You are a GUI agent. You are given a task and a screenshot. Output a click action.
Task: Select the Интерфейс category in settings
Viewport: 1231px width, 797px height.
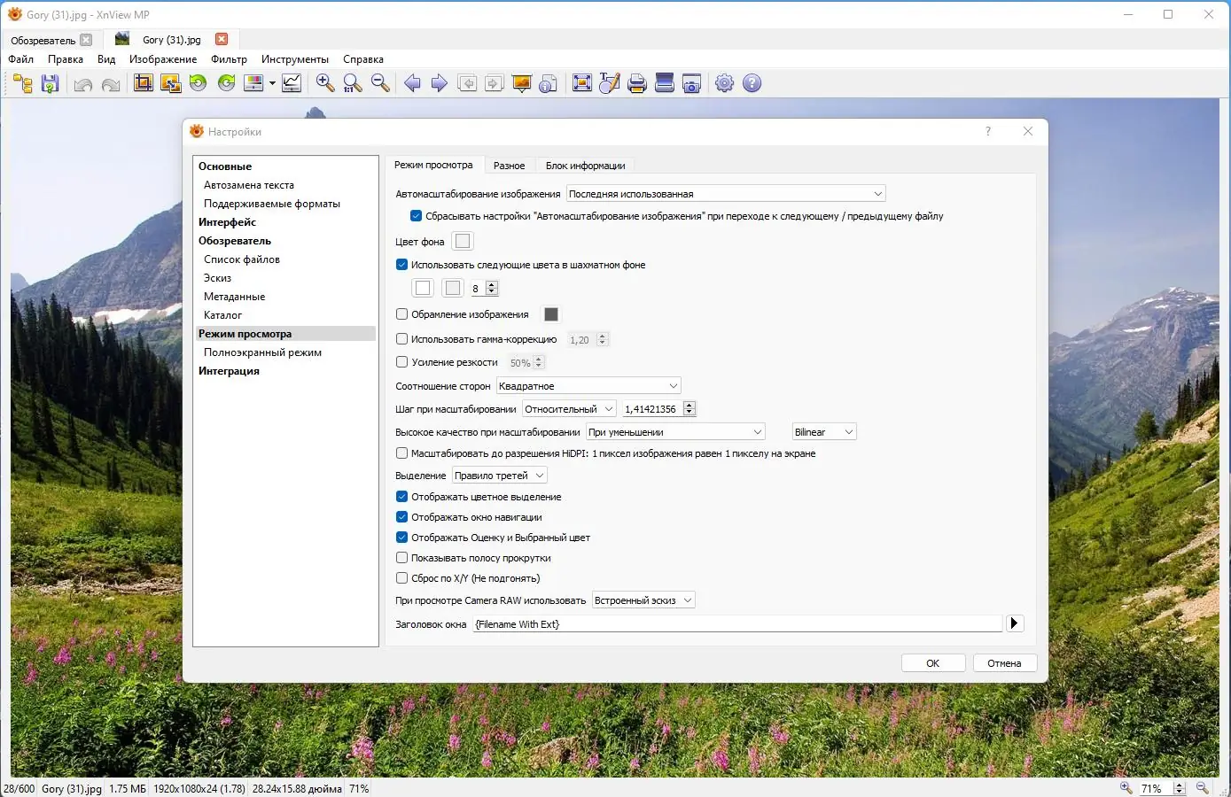pyautogui.click(x=227, y=222)
